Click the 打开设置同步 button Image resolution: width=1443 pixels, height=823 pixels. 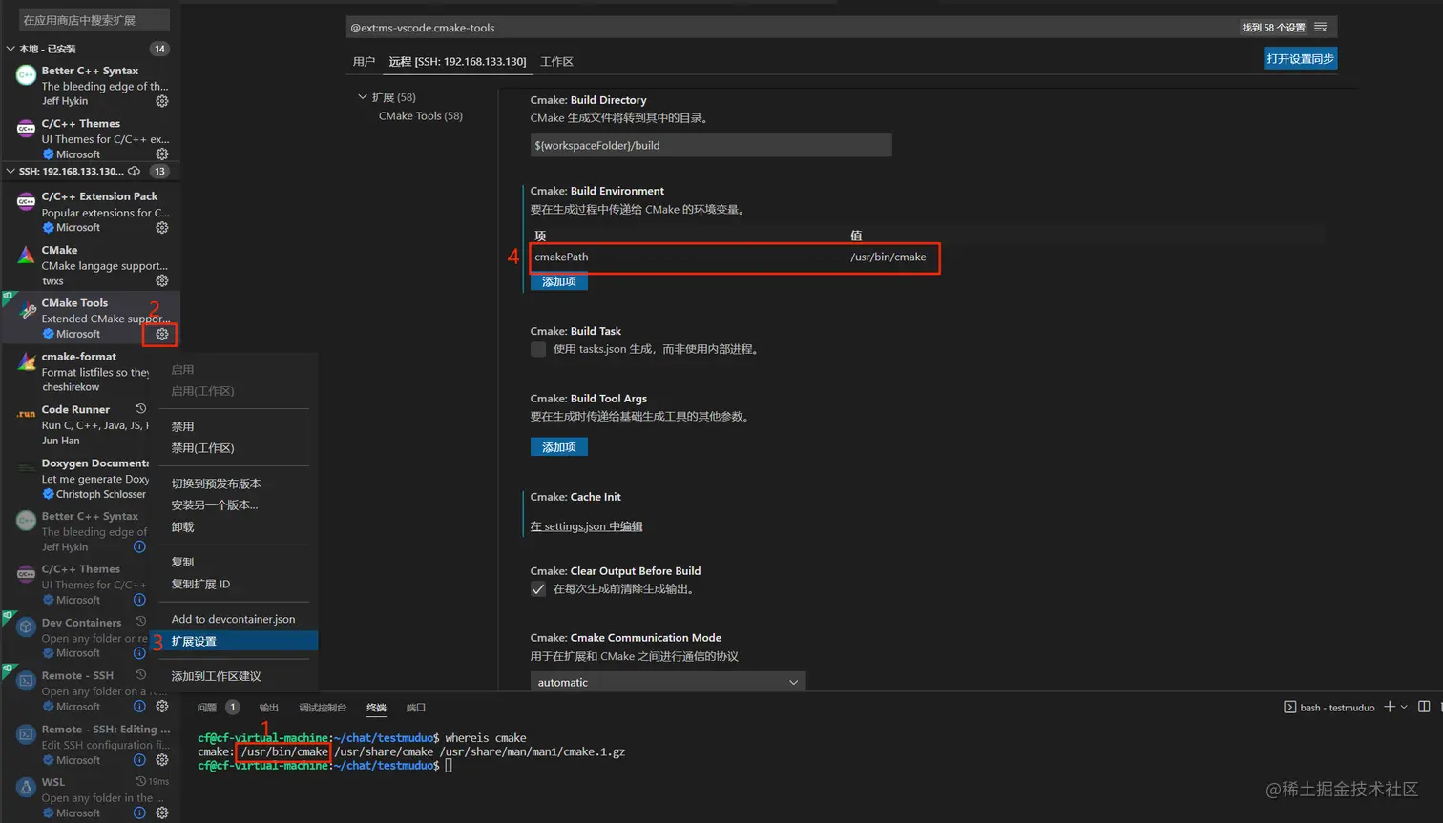pyautogui.click(x=1300, y=59)
